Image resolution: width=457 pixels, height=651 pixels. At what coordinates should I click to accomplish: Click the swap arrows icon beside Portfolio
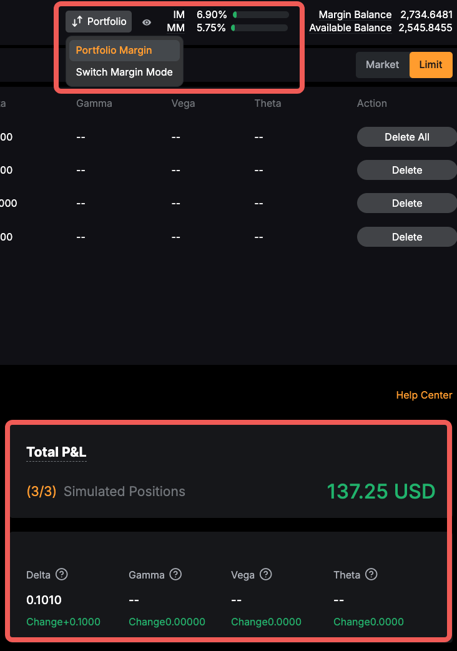(77, 21)
